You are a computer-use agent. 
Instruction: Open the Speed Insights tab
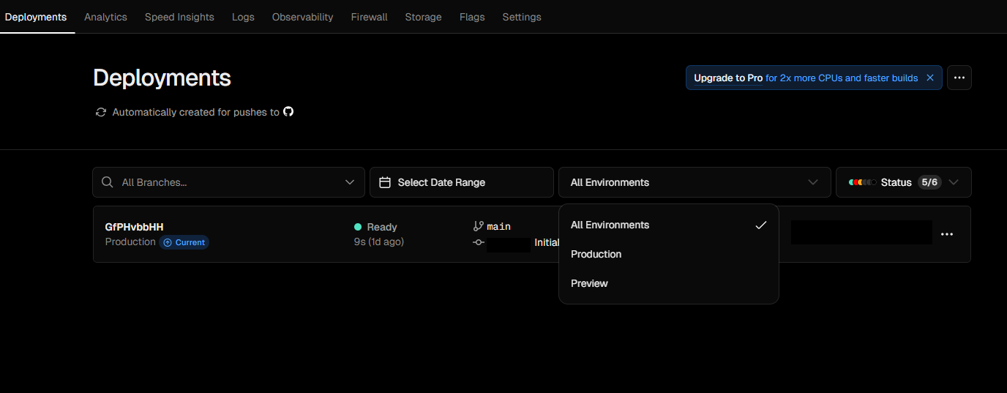tap(179, 17)
